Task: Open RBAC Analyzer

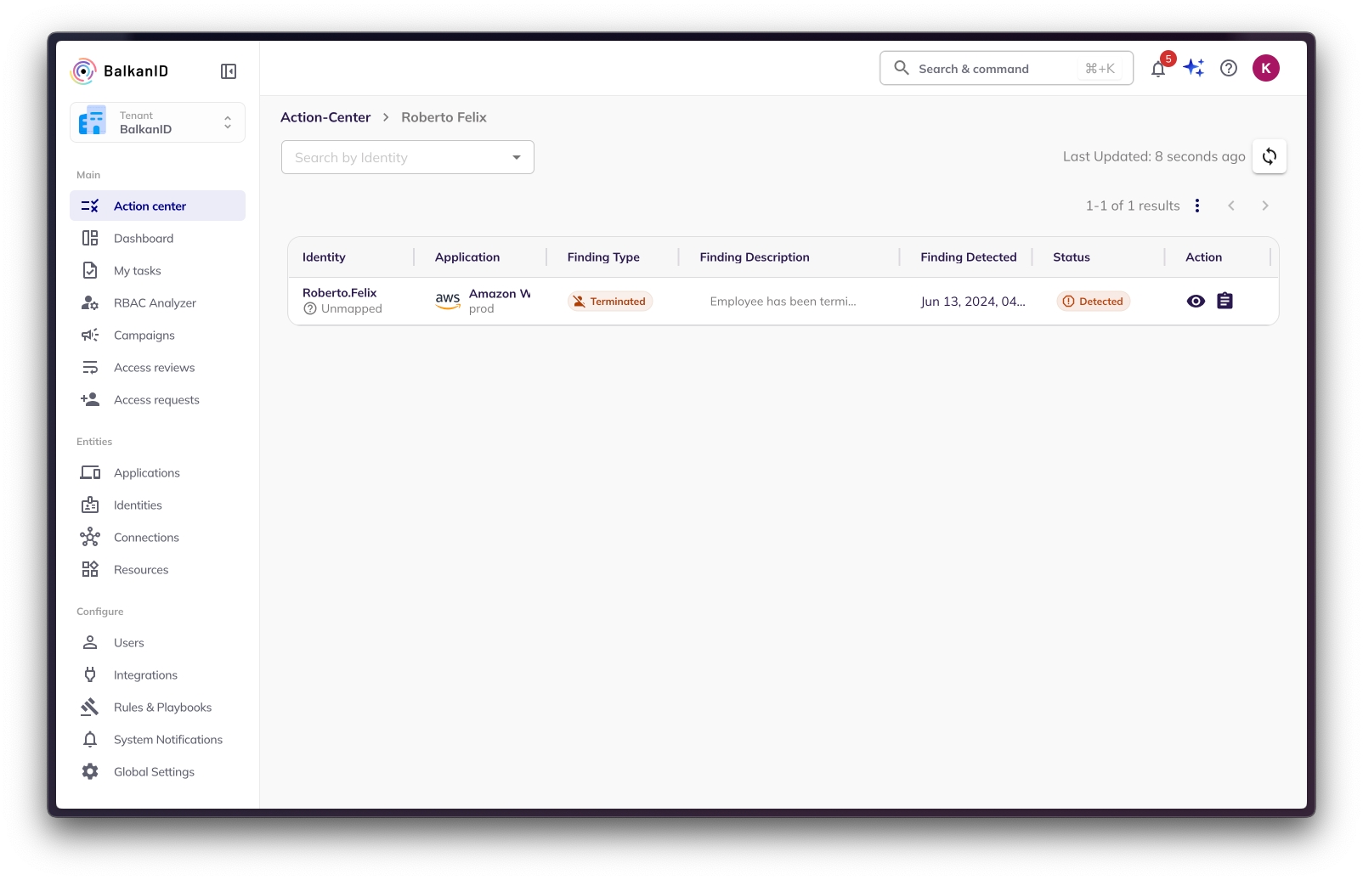Action: [157, 302]
